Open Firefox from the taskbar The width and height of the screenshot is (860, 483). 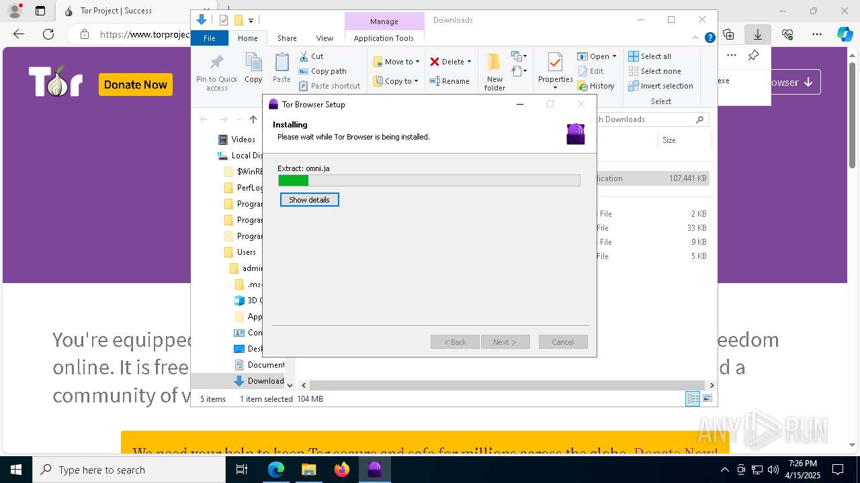point(342,470)
